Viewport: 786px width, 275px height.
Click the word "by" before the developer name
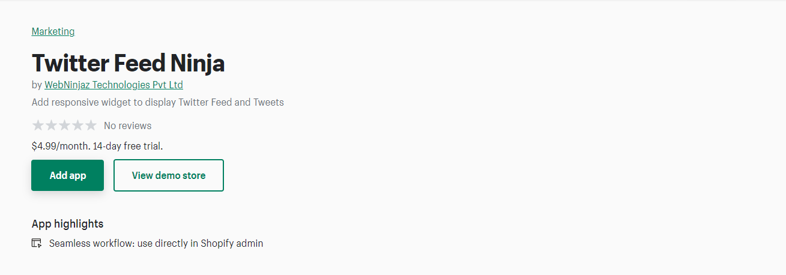pyautogui.click(x=37, y=85)
